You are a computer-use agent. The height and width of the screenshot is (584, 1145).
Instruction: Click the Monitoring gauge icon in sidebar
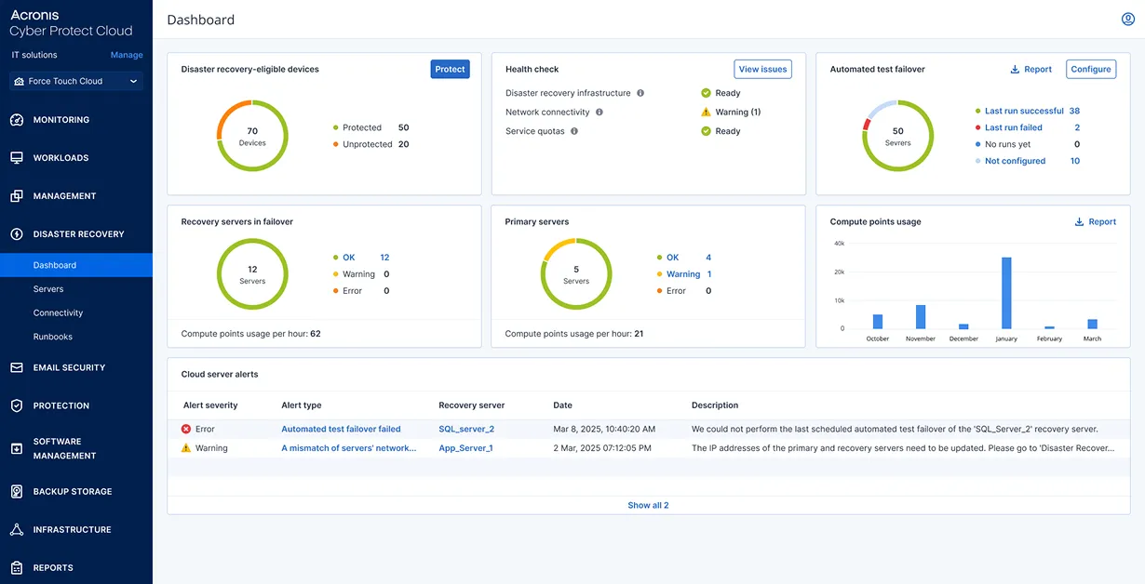17,120
